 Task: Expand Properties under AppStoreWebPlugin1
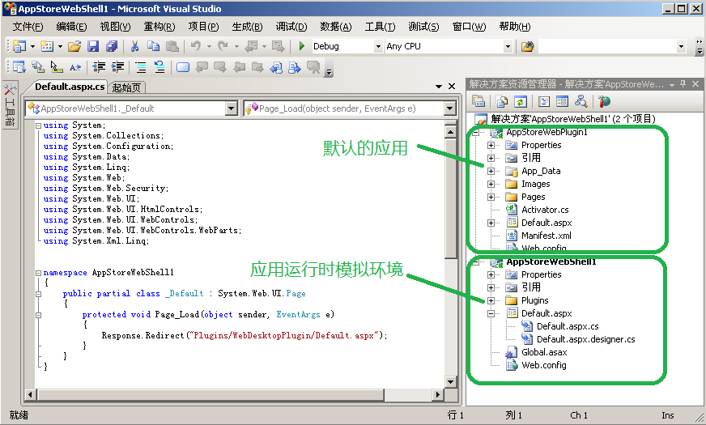[491, 145]
